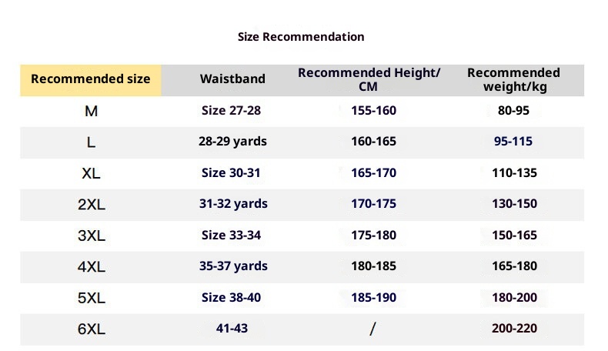Select the 155-160 height cell
608x351 pixels.
[x=373, y=111]
